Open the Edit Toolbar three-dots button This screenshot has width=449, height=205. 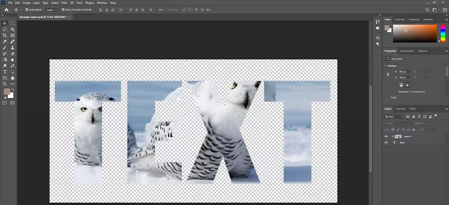coord(12,84)
